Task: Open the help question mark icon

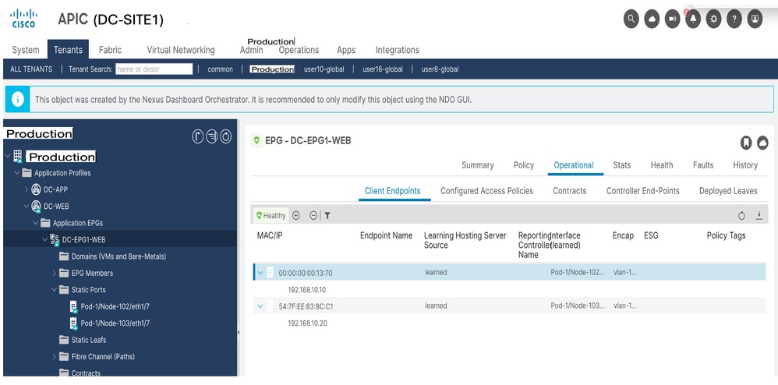Action: pyautogui.click(x=734, y=19)
